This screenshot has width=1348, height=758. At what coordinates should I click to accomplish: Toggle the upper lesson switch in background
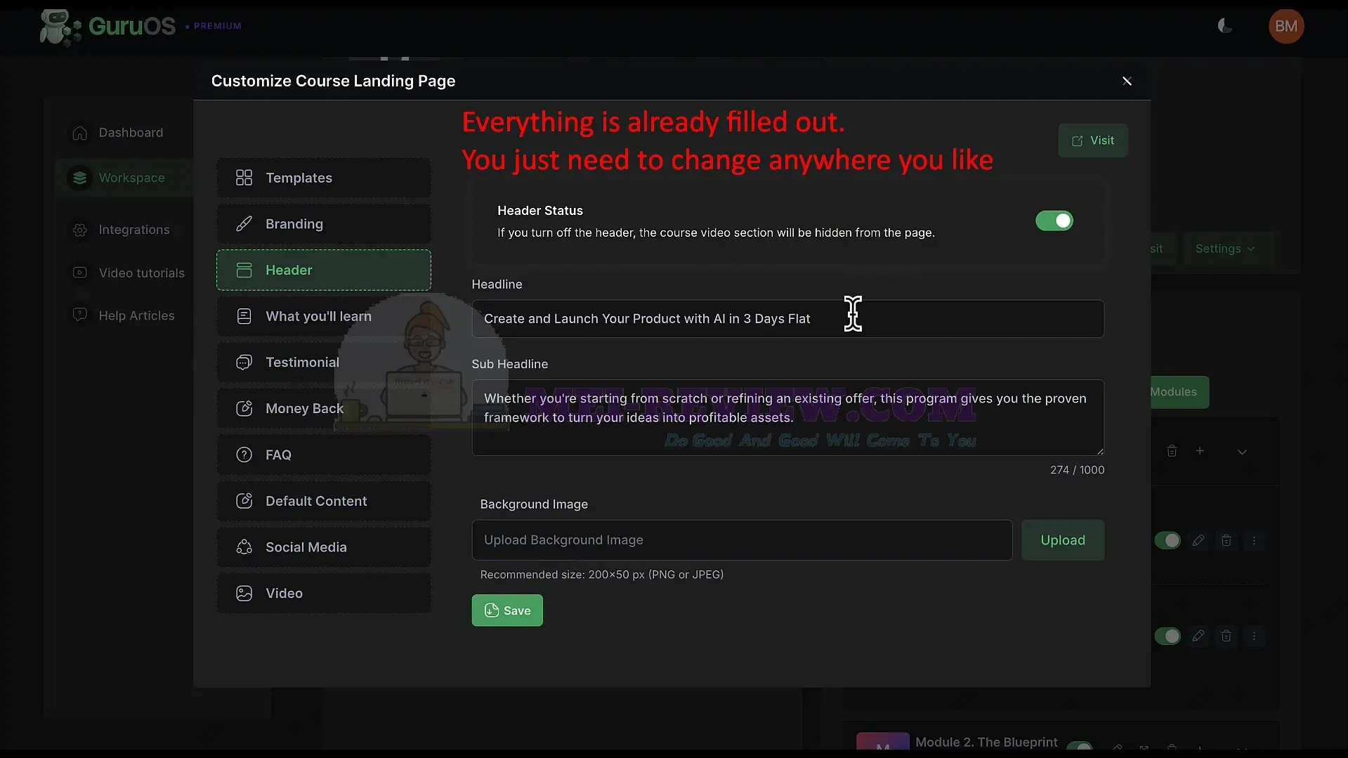point(1167,540)
